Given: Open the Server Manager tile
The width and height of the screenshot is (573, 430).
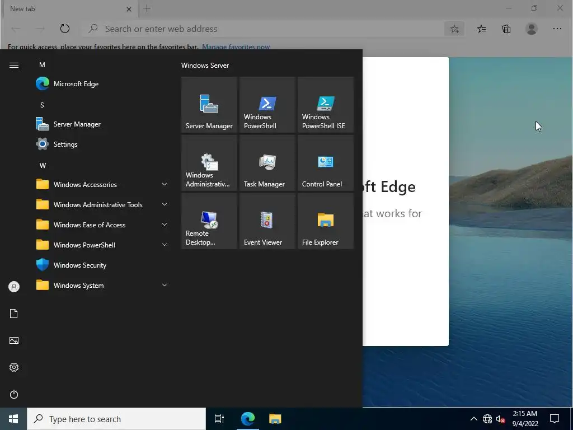Looking at the screenshot, I should (x=209, y=105).
